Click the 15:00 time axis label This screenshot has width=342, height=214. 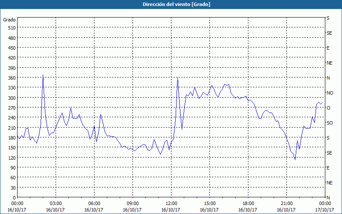coord(209,204)
